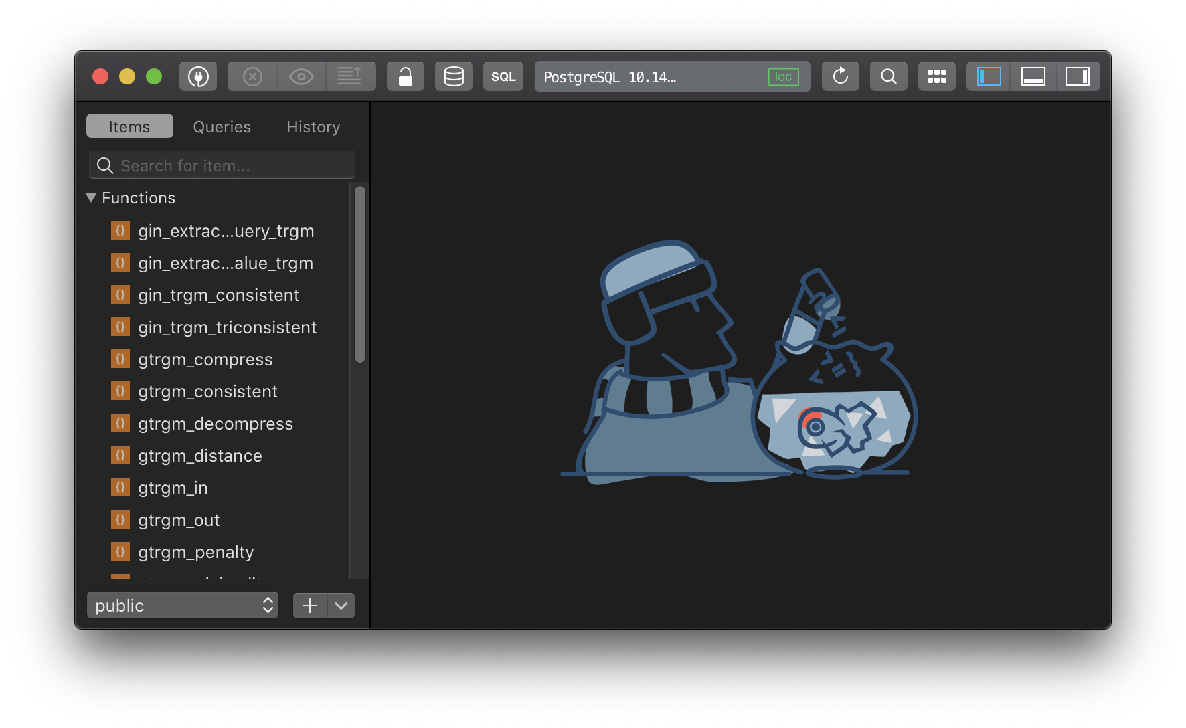The height and width of the screenshot is (728, 1186).
Task: Toggle the bottom panel
Action: (x=1033, y=76)
